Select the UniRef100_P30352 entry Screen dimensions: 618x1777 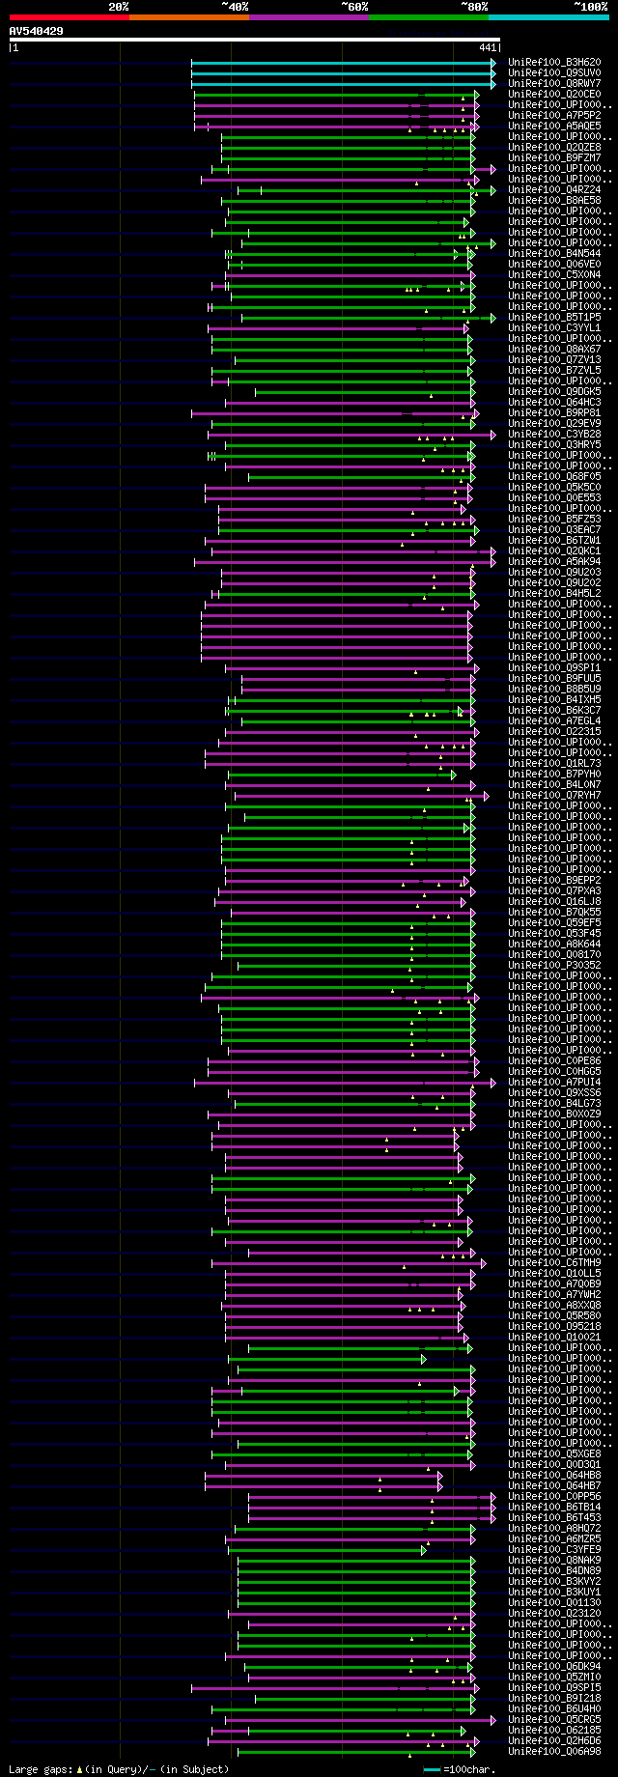pyautogui.click(x=554, y=966)
